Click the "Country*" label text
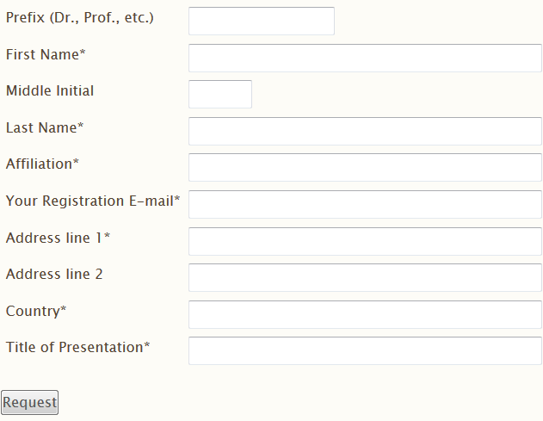 coord(36,311)
